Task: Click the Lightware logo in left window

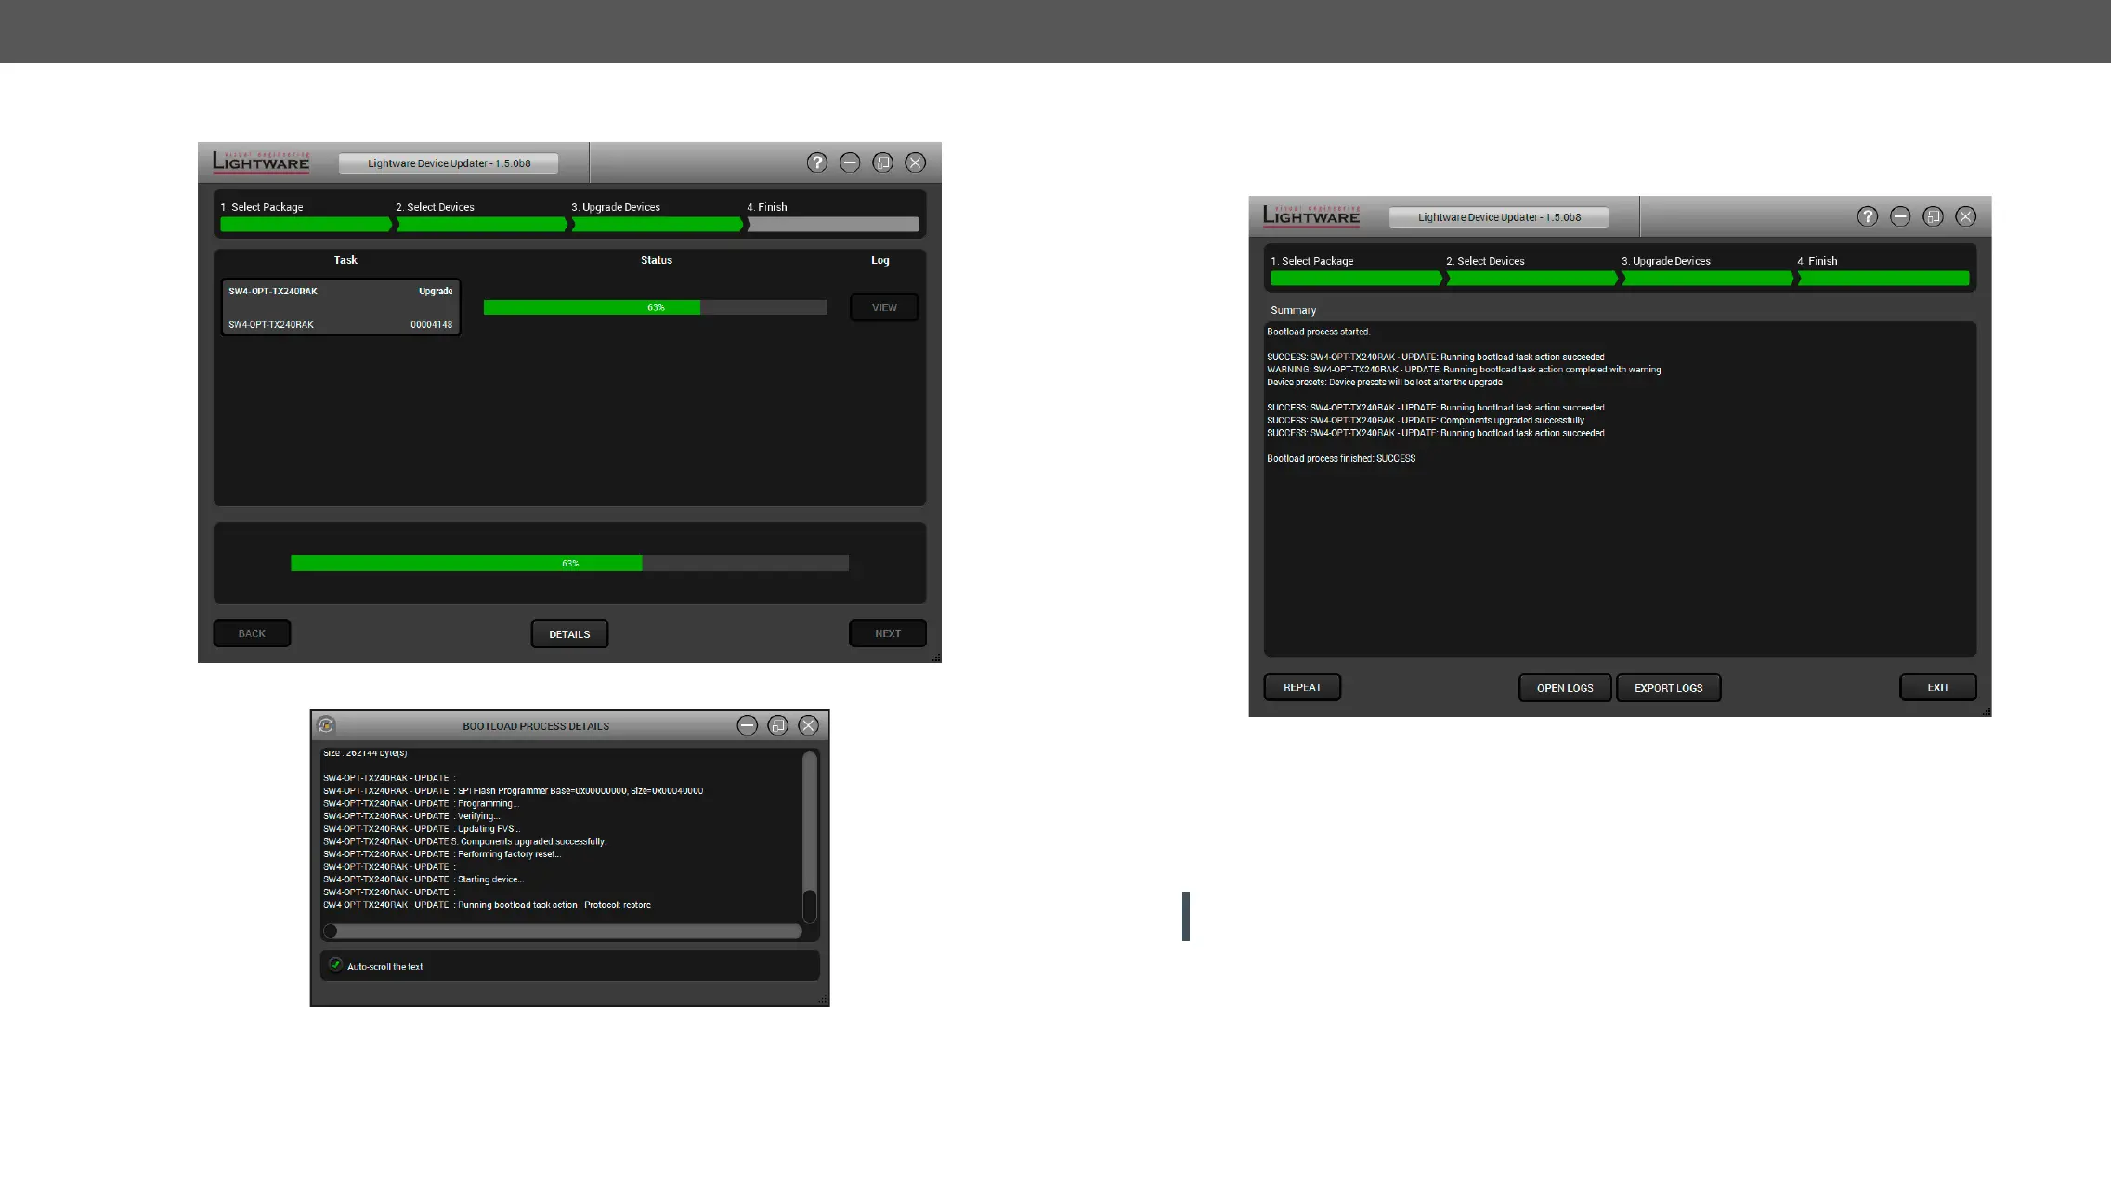Action: (x=261, y=162)
